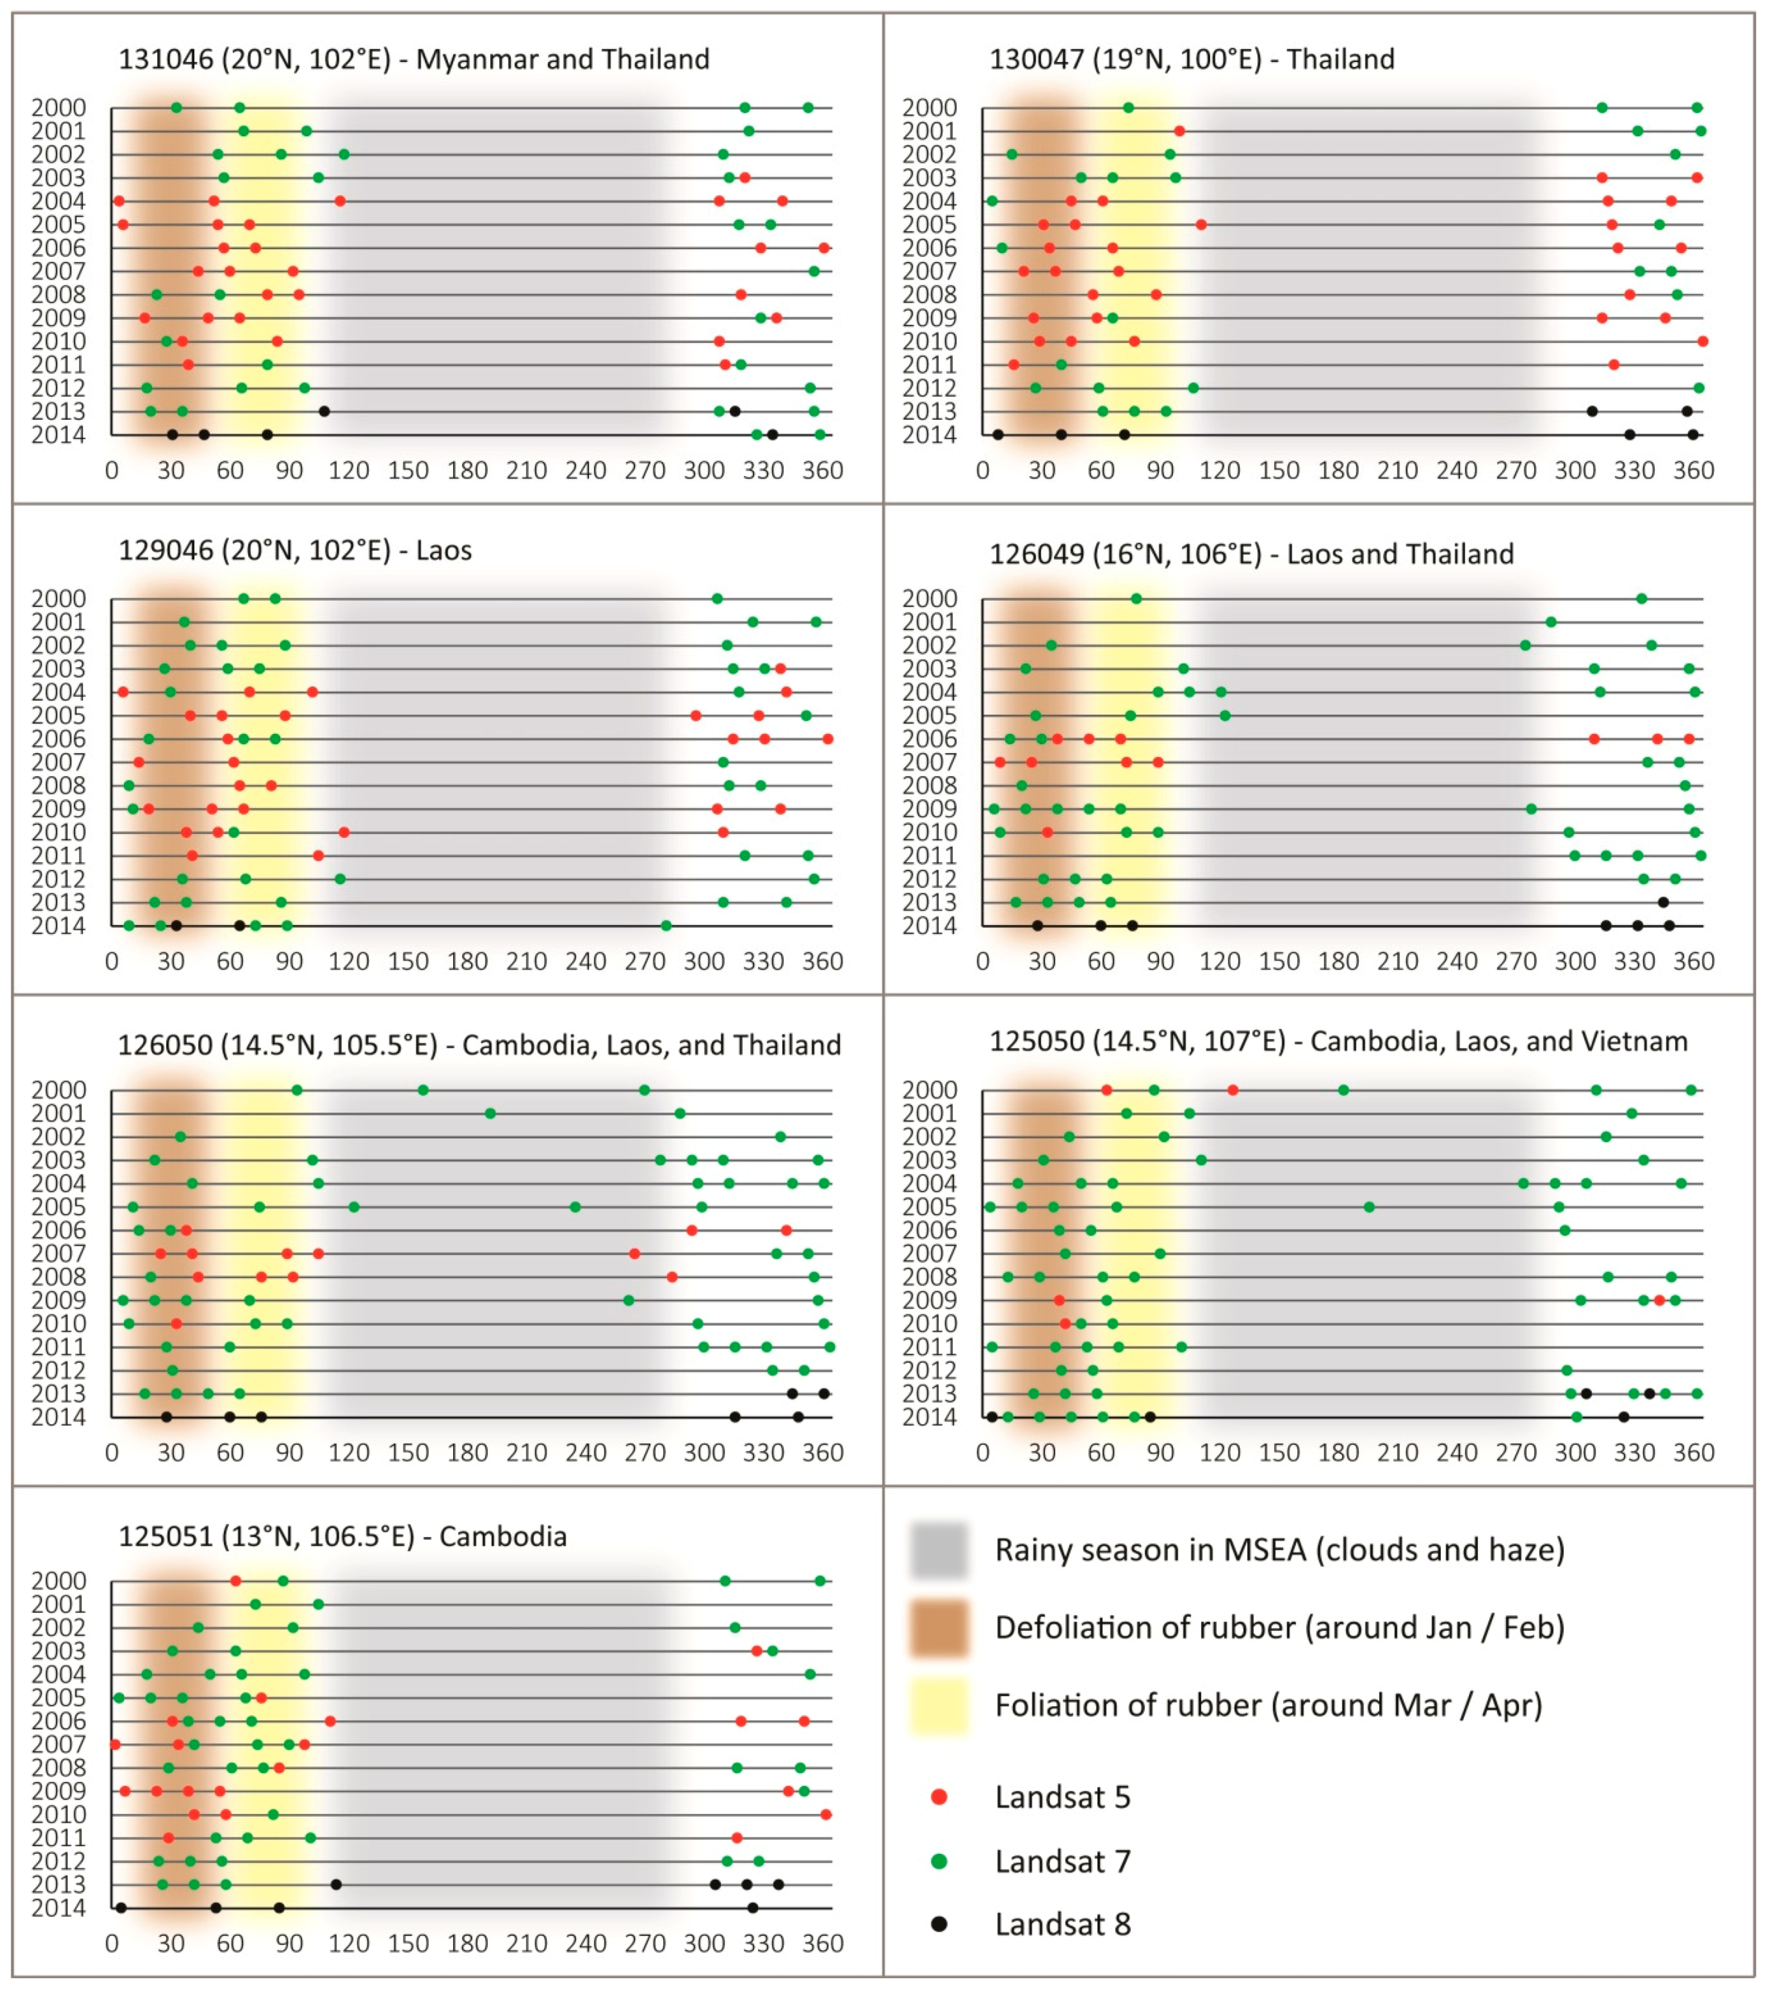Click the 125050 Cambodia, Laos, and Vietnam title
1769x1992 pixels.
coord(1339,1043)
